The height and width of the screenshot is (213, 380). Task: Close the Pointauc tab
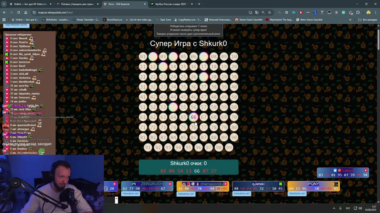[98, 4]
